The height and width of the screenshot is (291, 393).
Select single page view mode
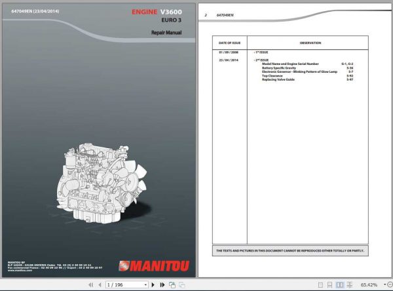[320, 284]
